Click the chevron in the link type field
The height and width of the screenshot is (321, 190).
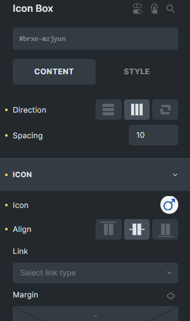click(169, 273)
